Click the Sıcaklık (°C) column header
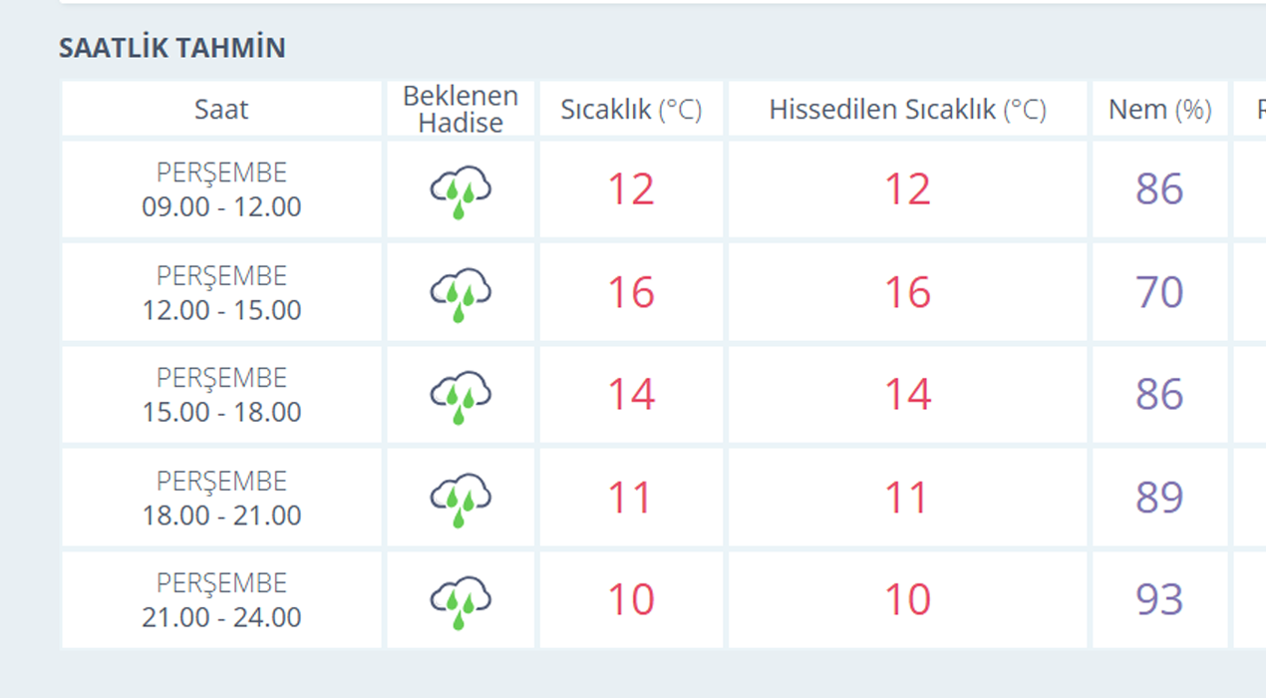Viewport: 1266px width, 698px height. tap(631, 110)
